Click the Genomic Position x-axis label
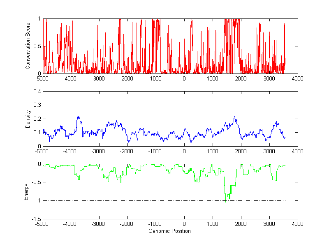329x246 pixels. click(170, 231)
